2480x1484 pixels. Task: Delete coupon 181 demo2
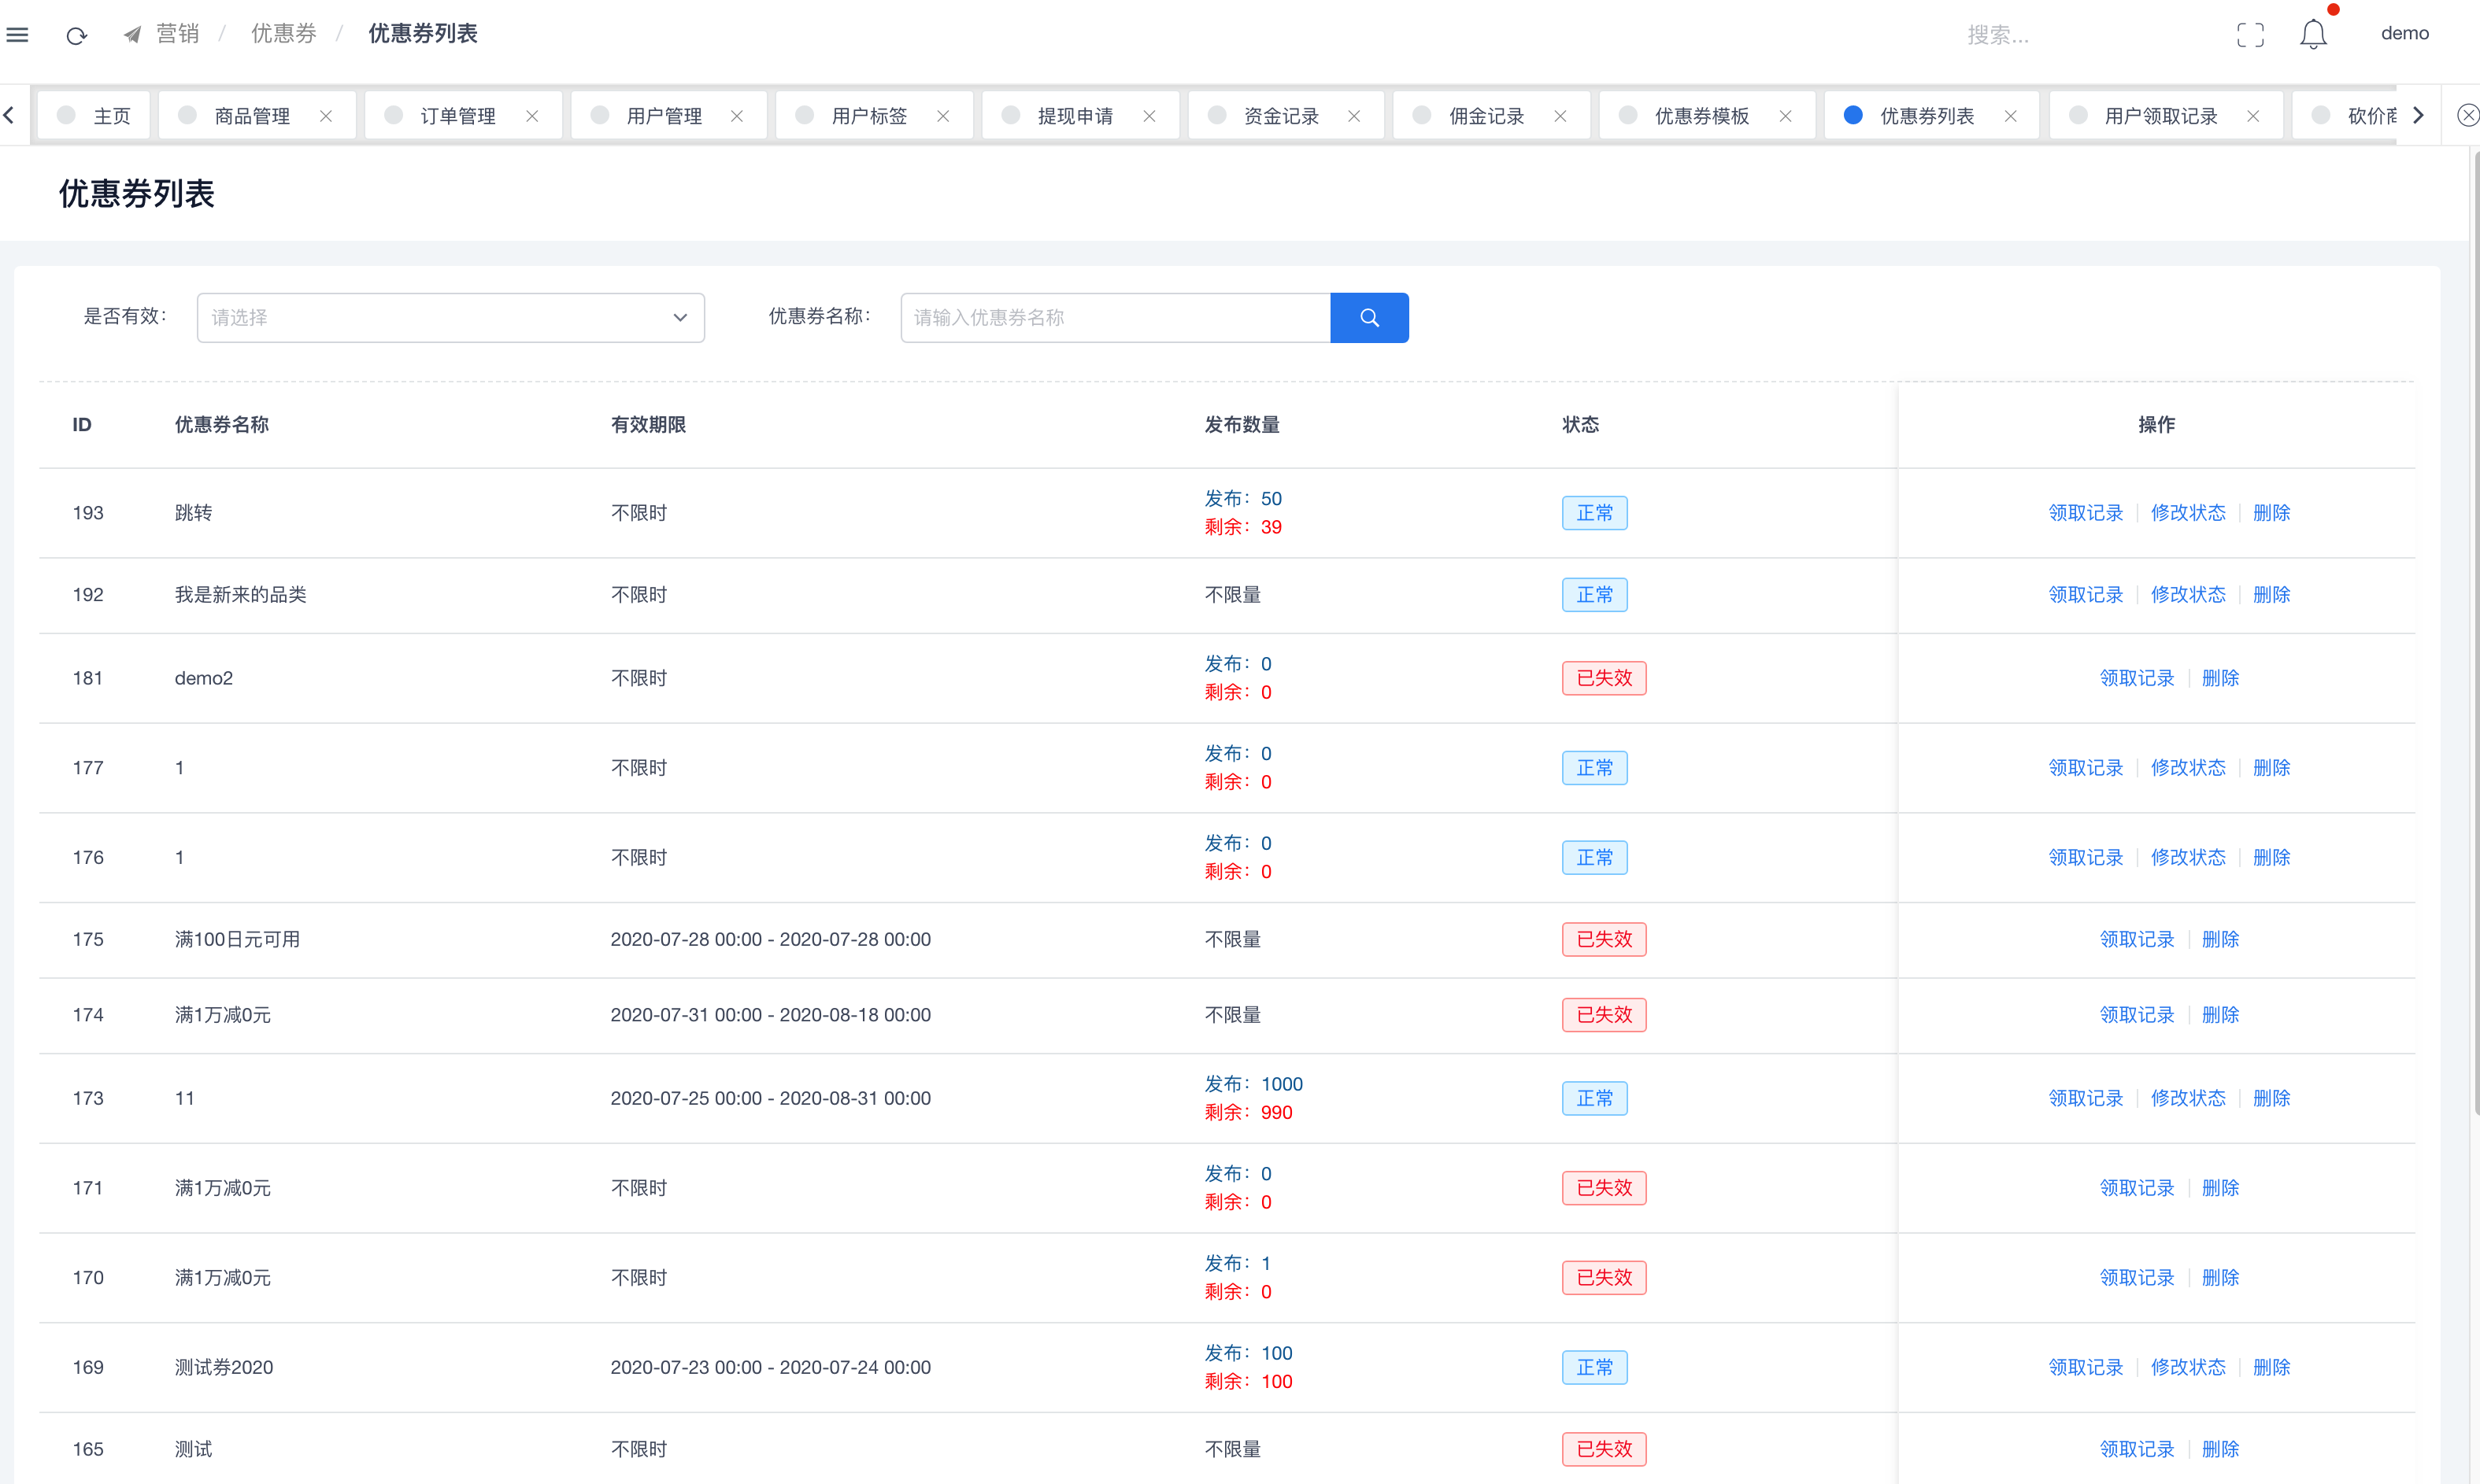pos(2220,678)
